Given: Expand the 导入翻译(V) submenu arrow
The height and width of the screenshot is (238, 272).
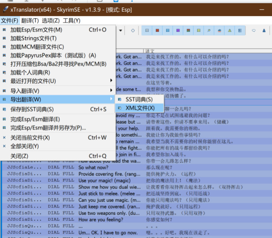Looking at the screenshot, I should [x=111, y=90].
